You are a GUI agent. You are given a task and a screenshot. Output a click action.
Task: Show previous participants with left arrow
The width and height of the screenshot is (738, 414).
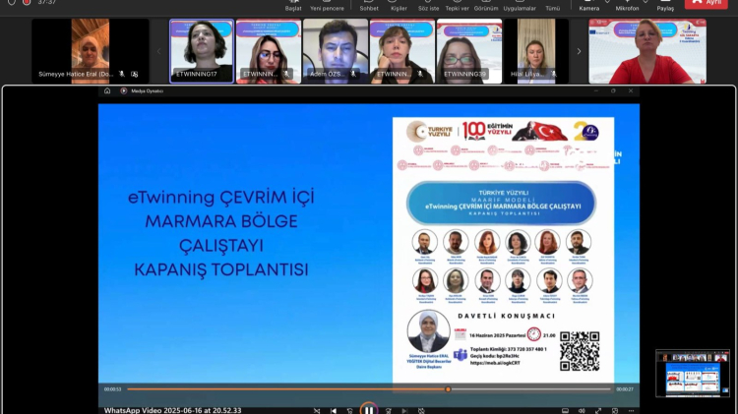click(x=159, y=51)
